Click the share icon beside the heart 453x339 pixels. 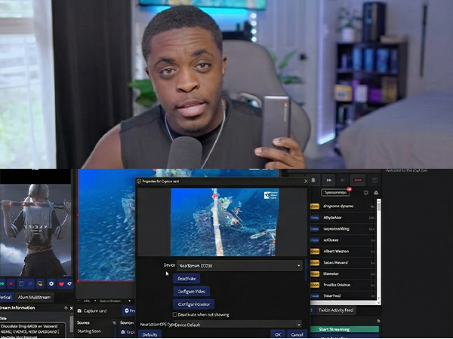coord(69,284)
